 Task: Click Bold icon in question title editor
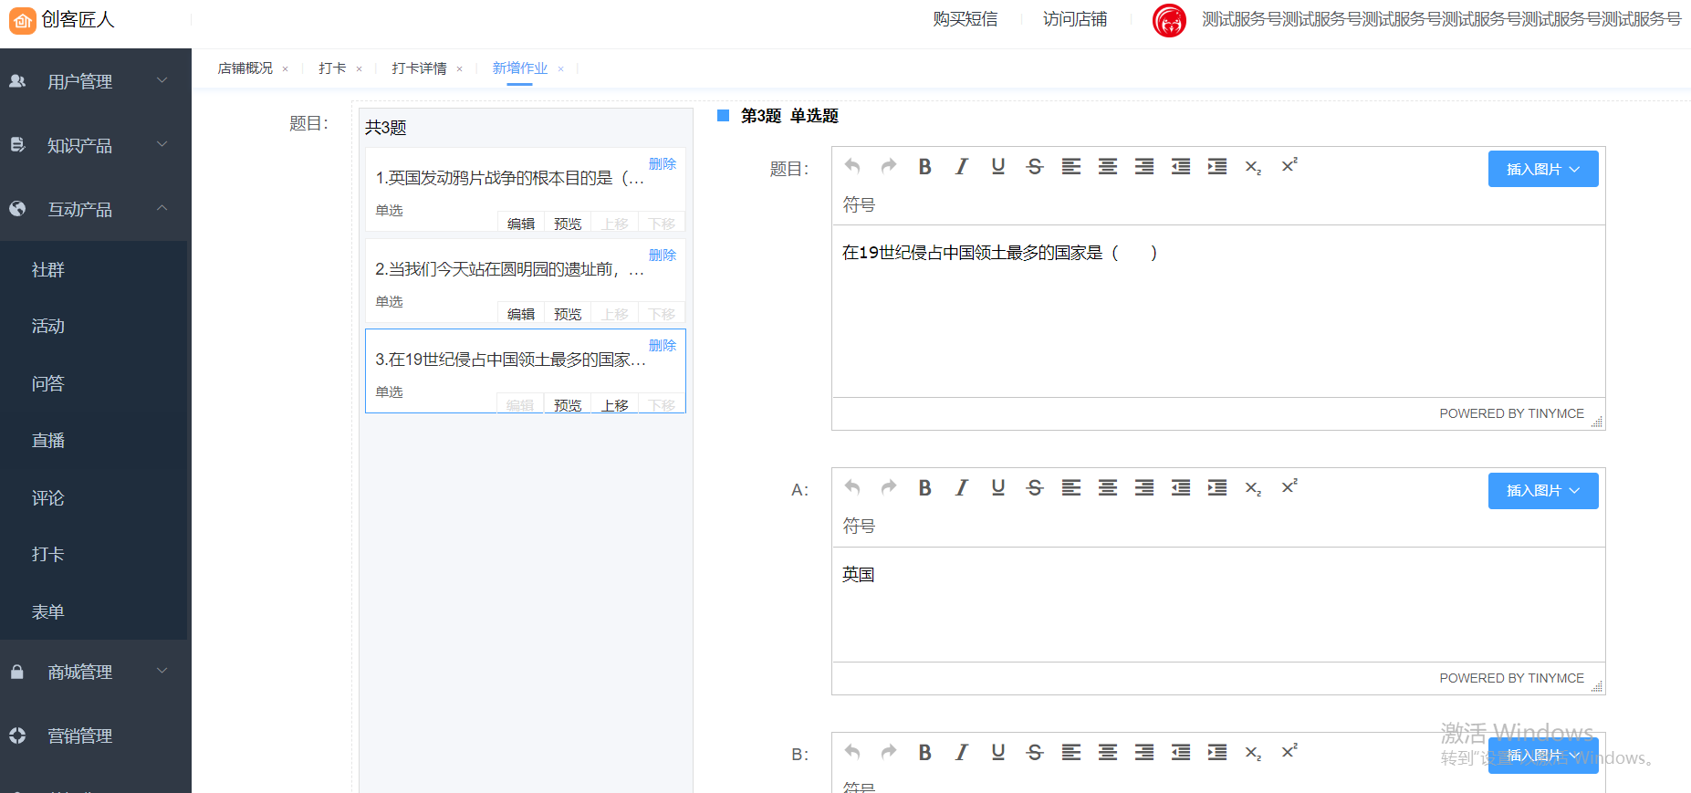click(x=924, y=166)
